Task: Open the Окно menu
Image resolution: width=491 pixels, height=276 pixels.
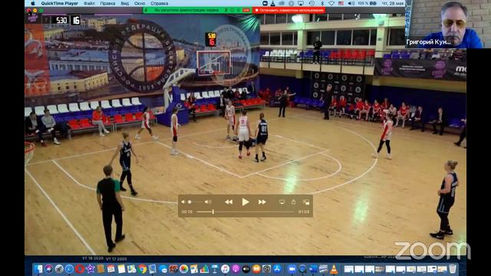Action: 140,3
